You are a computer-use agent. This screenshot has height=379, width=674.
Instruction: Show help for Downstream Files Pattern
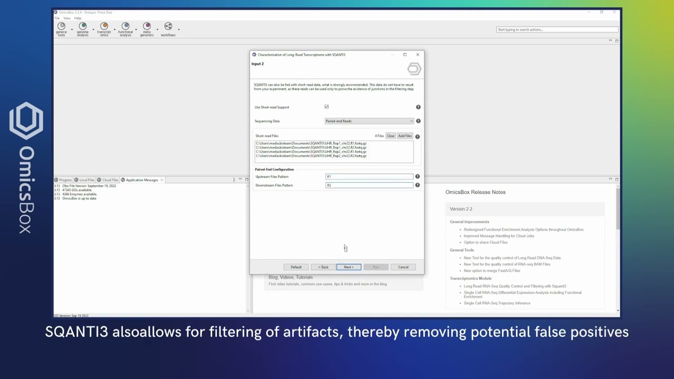[x=417, y=185]
